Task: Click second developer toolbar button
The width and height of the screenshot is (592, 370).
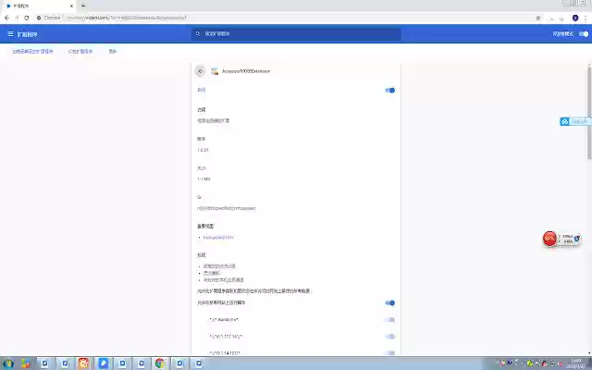Action: point(80,52)
